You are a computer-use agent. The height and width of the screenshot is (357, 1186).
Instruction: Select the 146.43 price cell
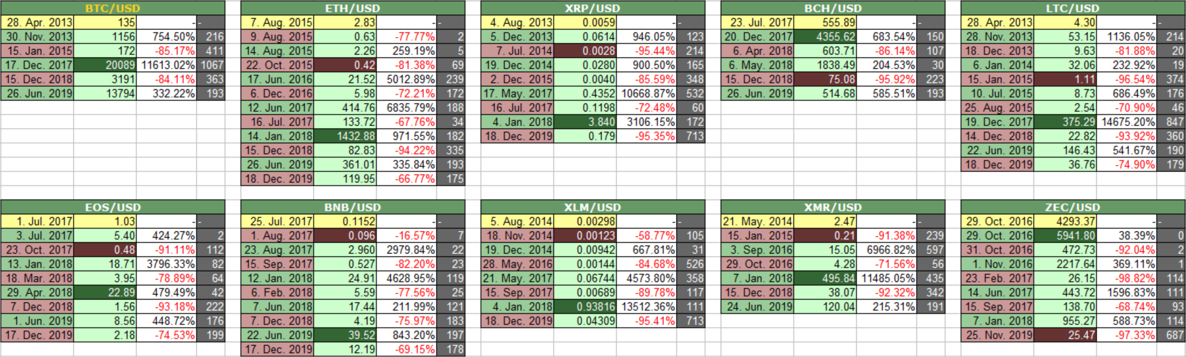coord(1066,150)
